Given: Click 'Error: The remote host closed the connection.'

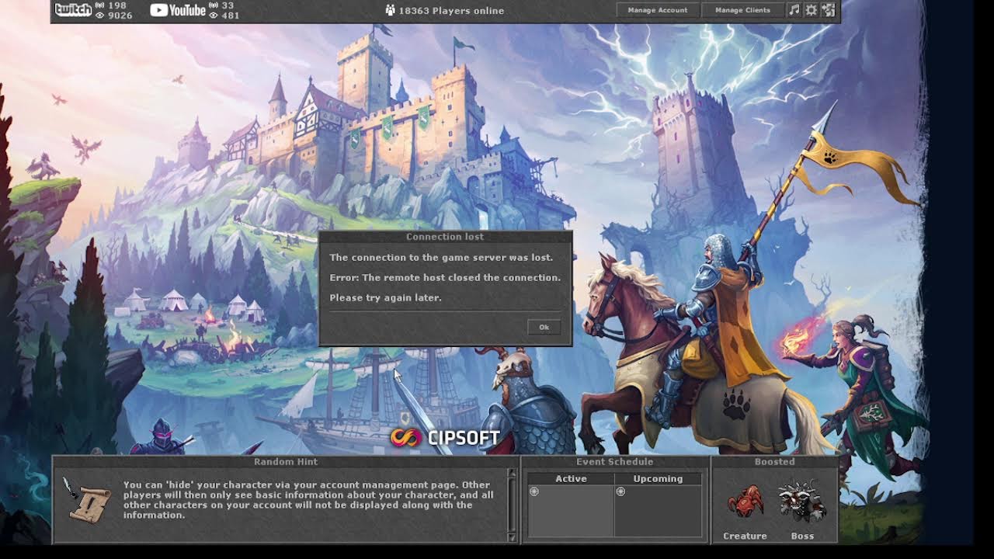Looking at the screenshot, I should tap(445, 278).
